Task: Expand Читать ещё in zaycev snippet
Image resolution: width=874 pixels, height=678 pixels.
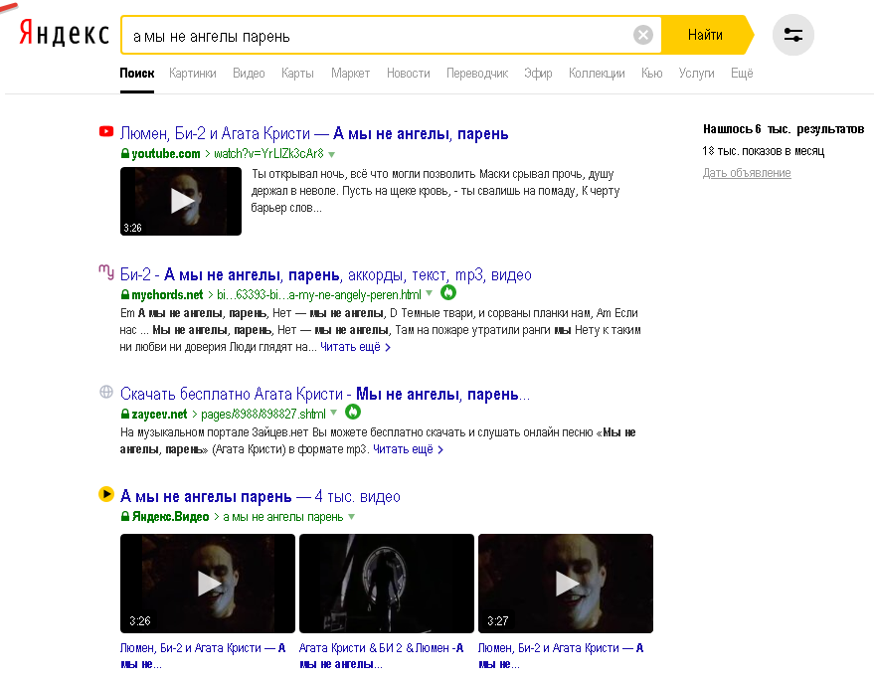Action: [408, 449]
